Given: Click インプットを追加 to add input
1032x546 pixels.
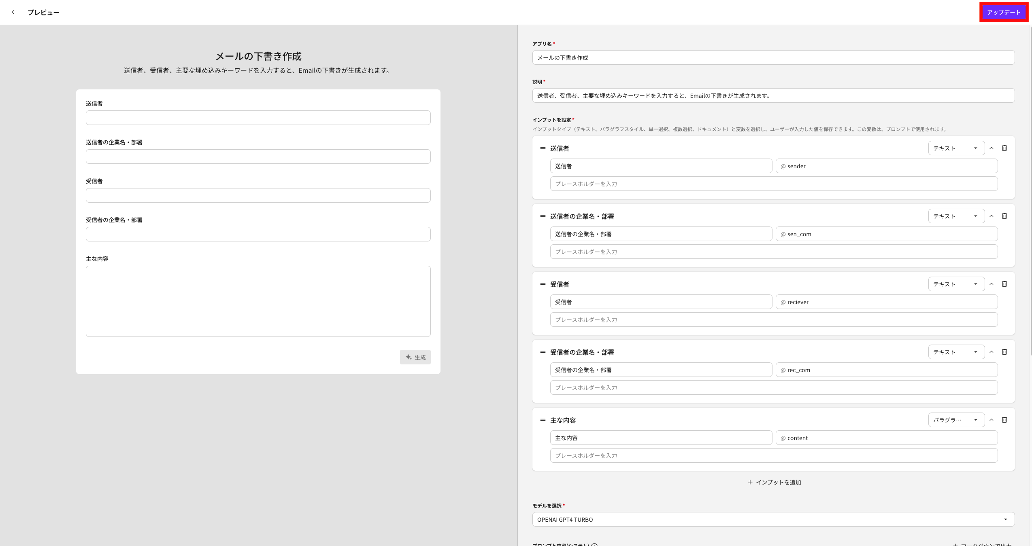Looking at the screenshot, I should coord(774,482).
